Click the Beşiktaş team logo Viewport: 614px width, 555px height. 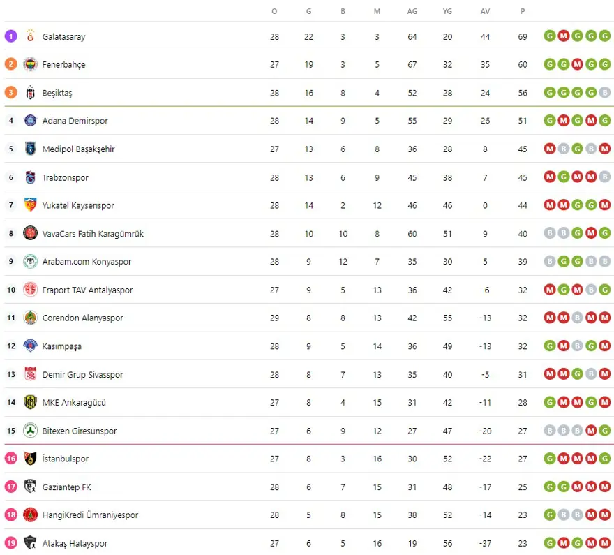pyautogui.click(x=30, y=93)
